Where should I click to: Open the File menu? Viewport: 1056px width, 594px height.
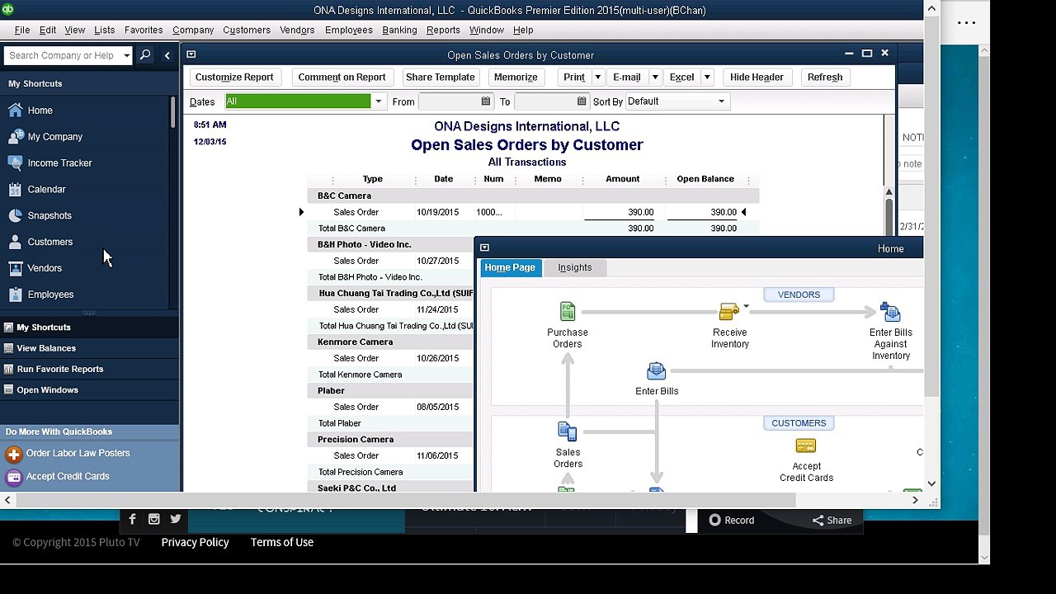[22, 30]
